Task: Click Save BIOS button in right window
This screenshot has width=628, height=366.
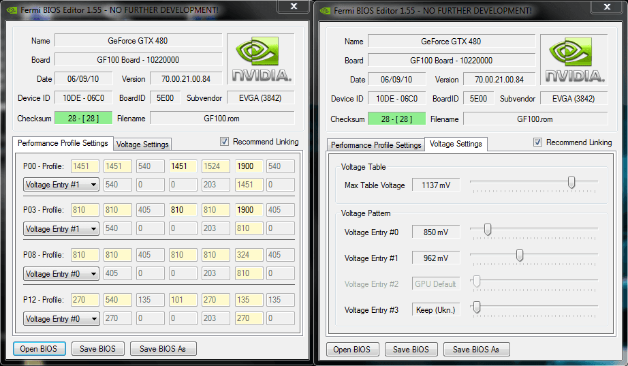Action: click(411, 350)
